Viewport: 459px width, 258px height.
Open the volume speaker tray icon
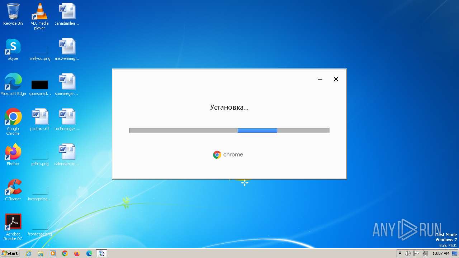[407, 253]
